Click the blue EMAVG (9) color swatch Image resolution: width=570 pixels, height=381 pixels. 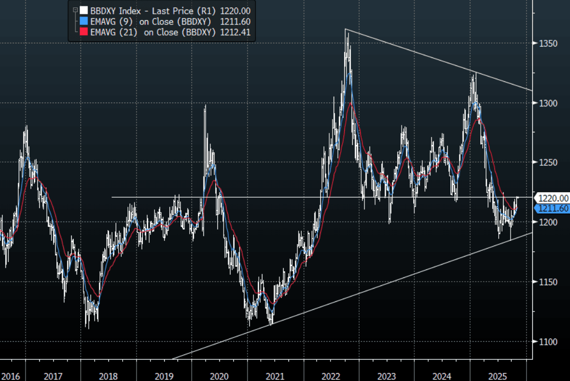pyautogui.click(x=84, y=21)
